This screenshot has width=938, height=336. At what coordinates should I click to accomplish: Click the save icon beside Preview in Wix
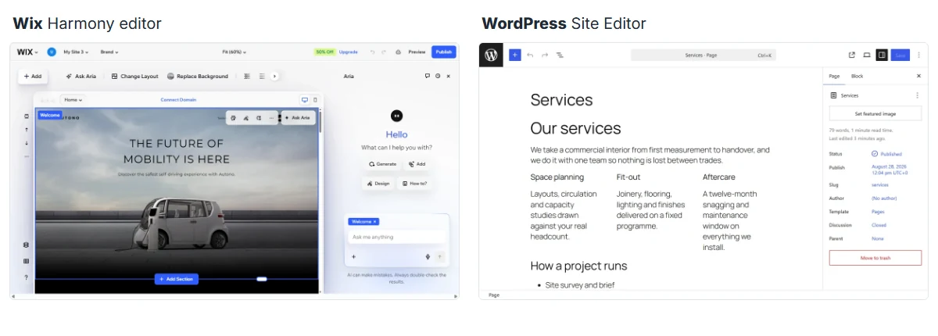click(398, 52)
